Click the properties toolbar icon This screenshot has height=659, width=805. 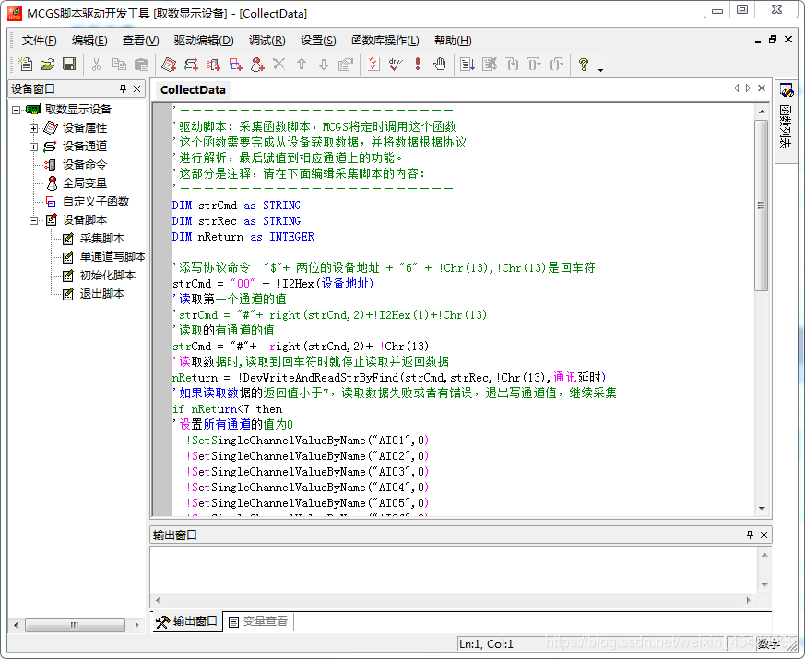pos(346,64)
